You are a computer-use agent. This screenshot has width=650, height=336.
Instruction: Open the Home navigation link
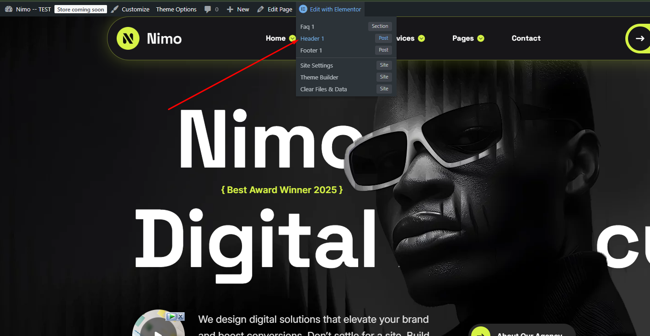(x=275, y=38)
